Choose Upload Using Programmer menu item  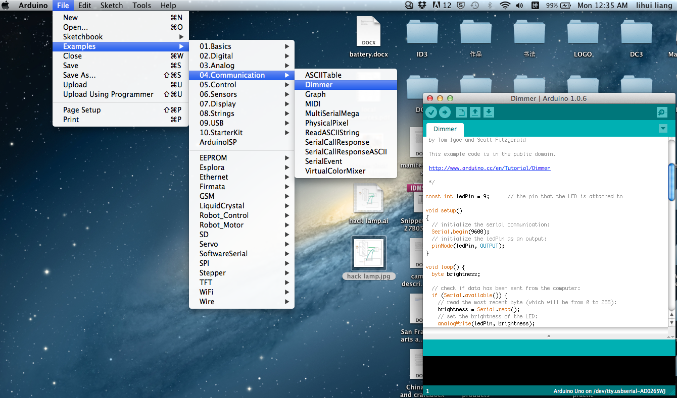120,94
